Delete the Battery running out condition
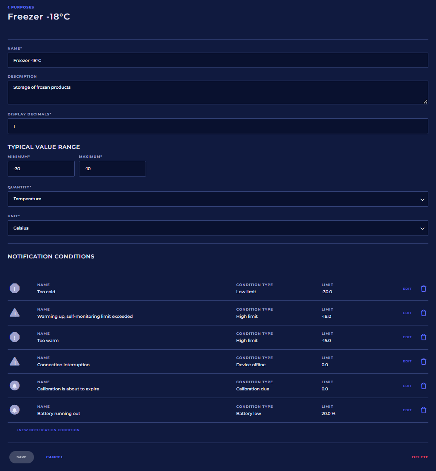 pos(423,410)
